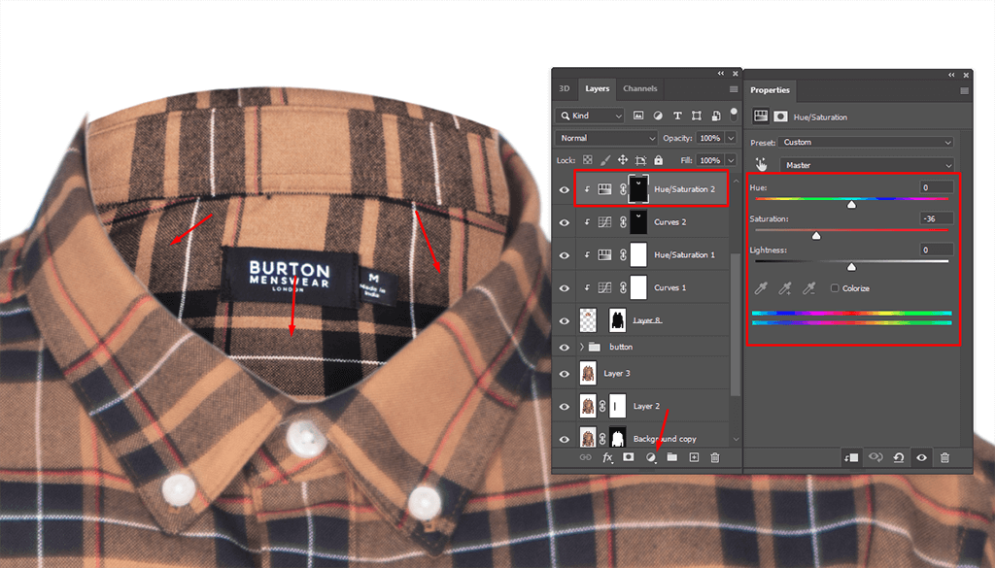This screenshot has width=995, height=568.
Task: Click the Masks icon in Properties panel
Action: pyautogui.click(x=780, y=116)
